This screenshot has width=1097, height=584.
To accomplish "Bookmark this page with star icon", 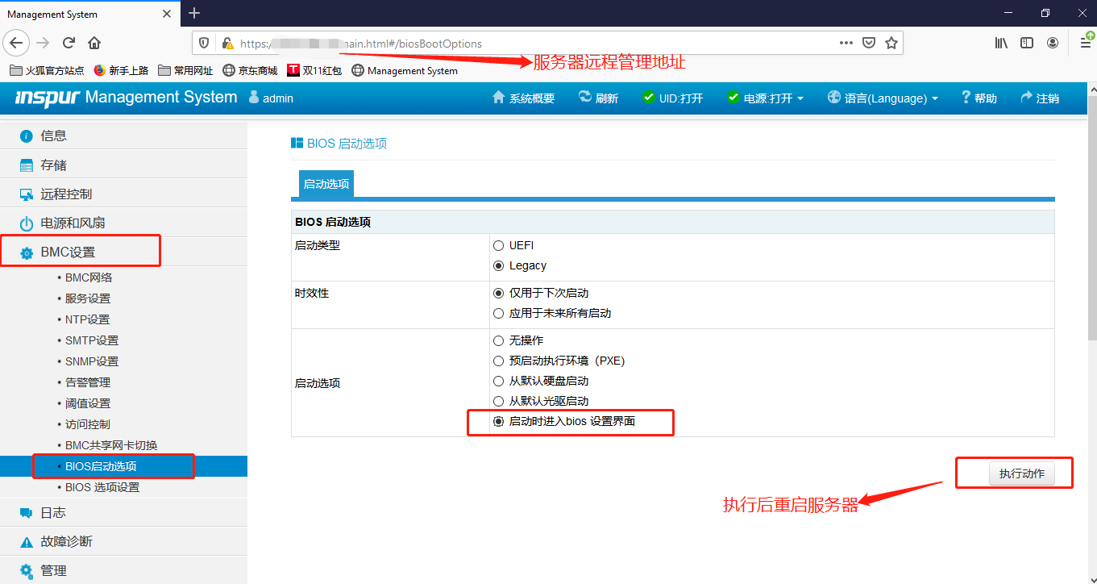I will coord(891,44).
